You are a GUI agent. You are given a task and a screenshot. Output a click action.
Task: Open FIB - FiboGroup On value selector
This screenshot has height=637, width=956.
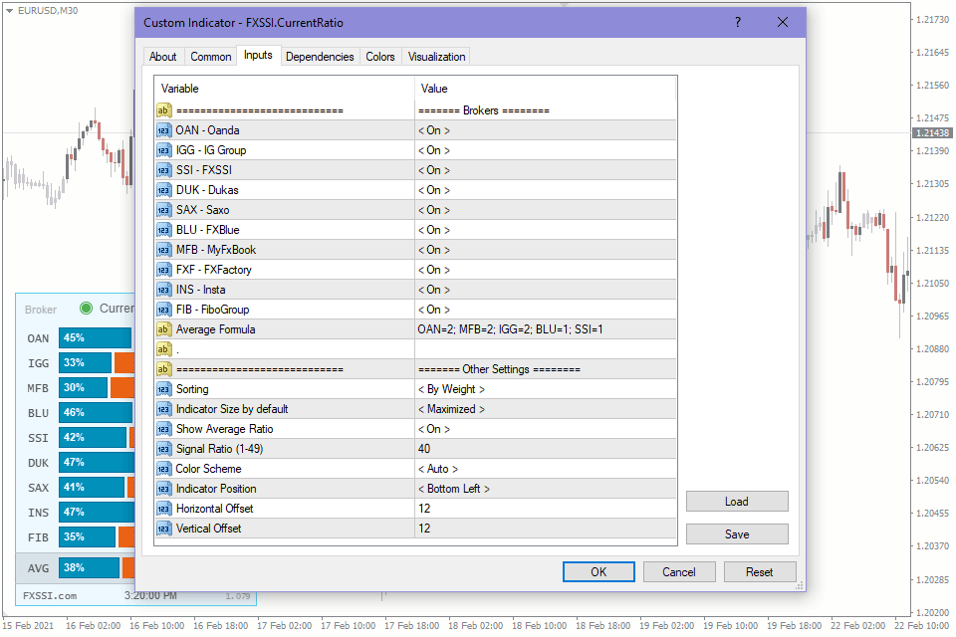pos(434,310)
